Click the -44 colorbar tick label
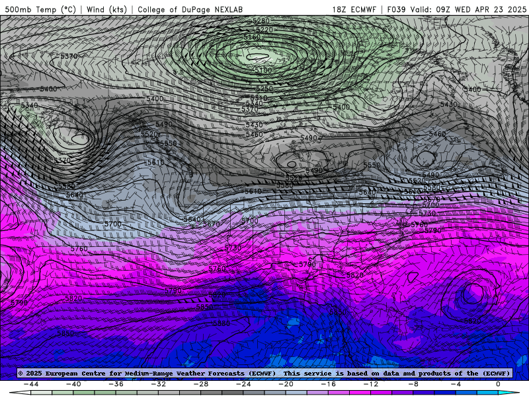The width and height of the screenshot is (529, 396). pyautogui.click(x=31, y=384)
